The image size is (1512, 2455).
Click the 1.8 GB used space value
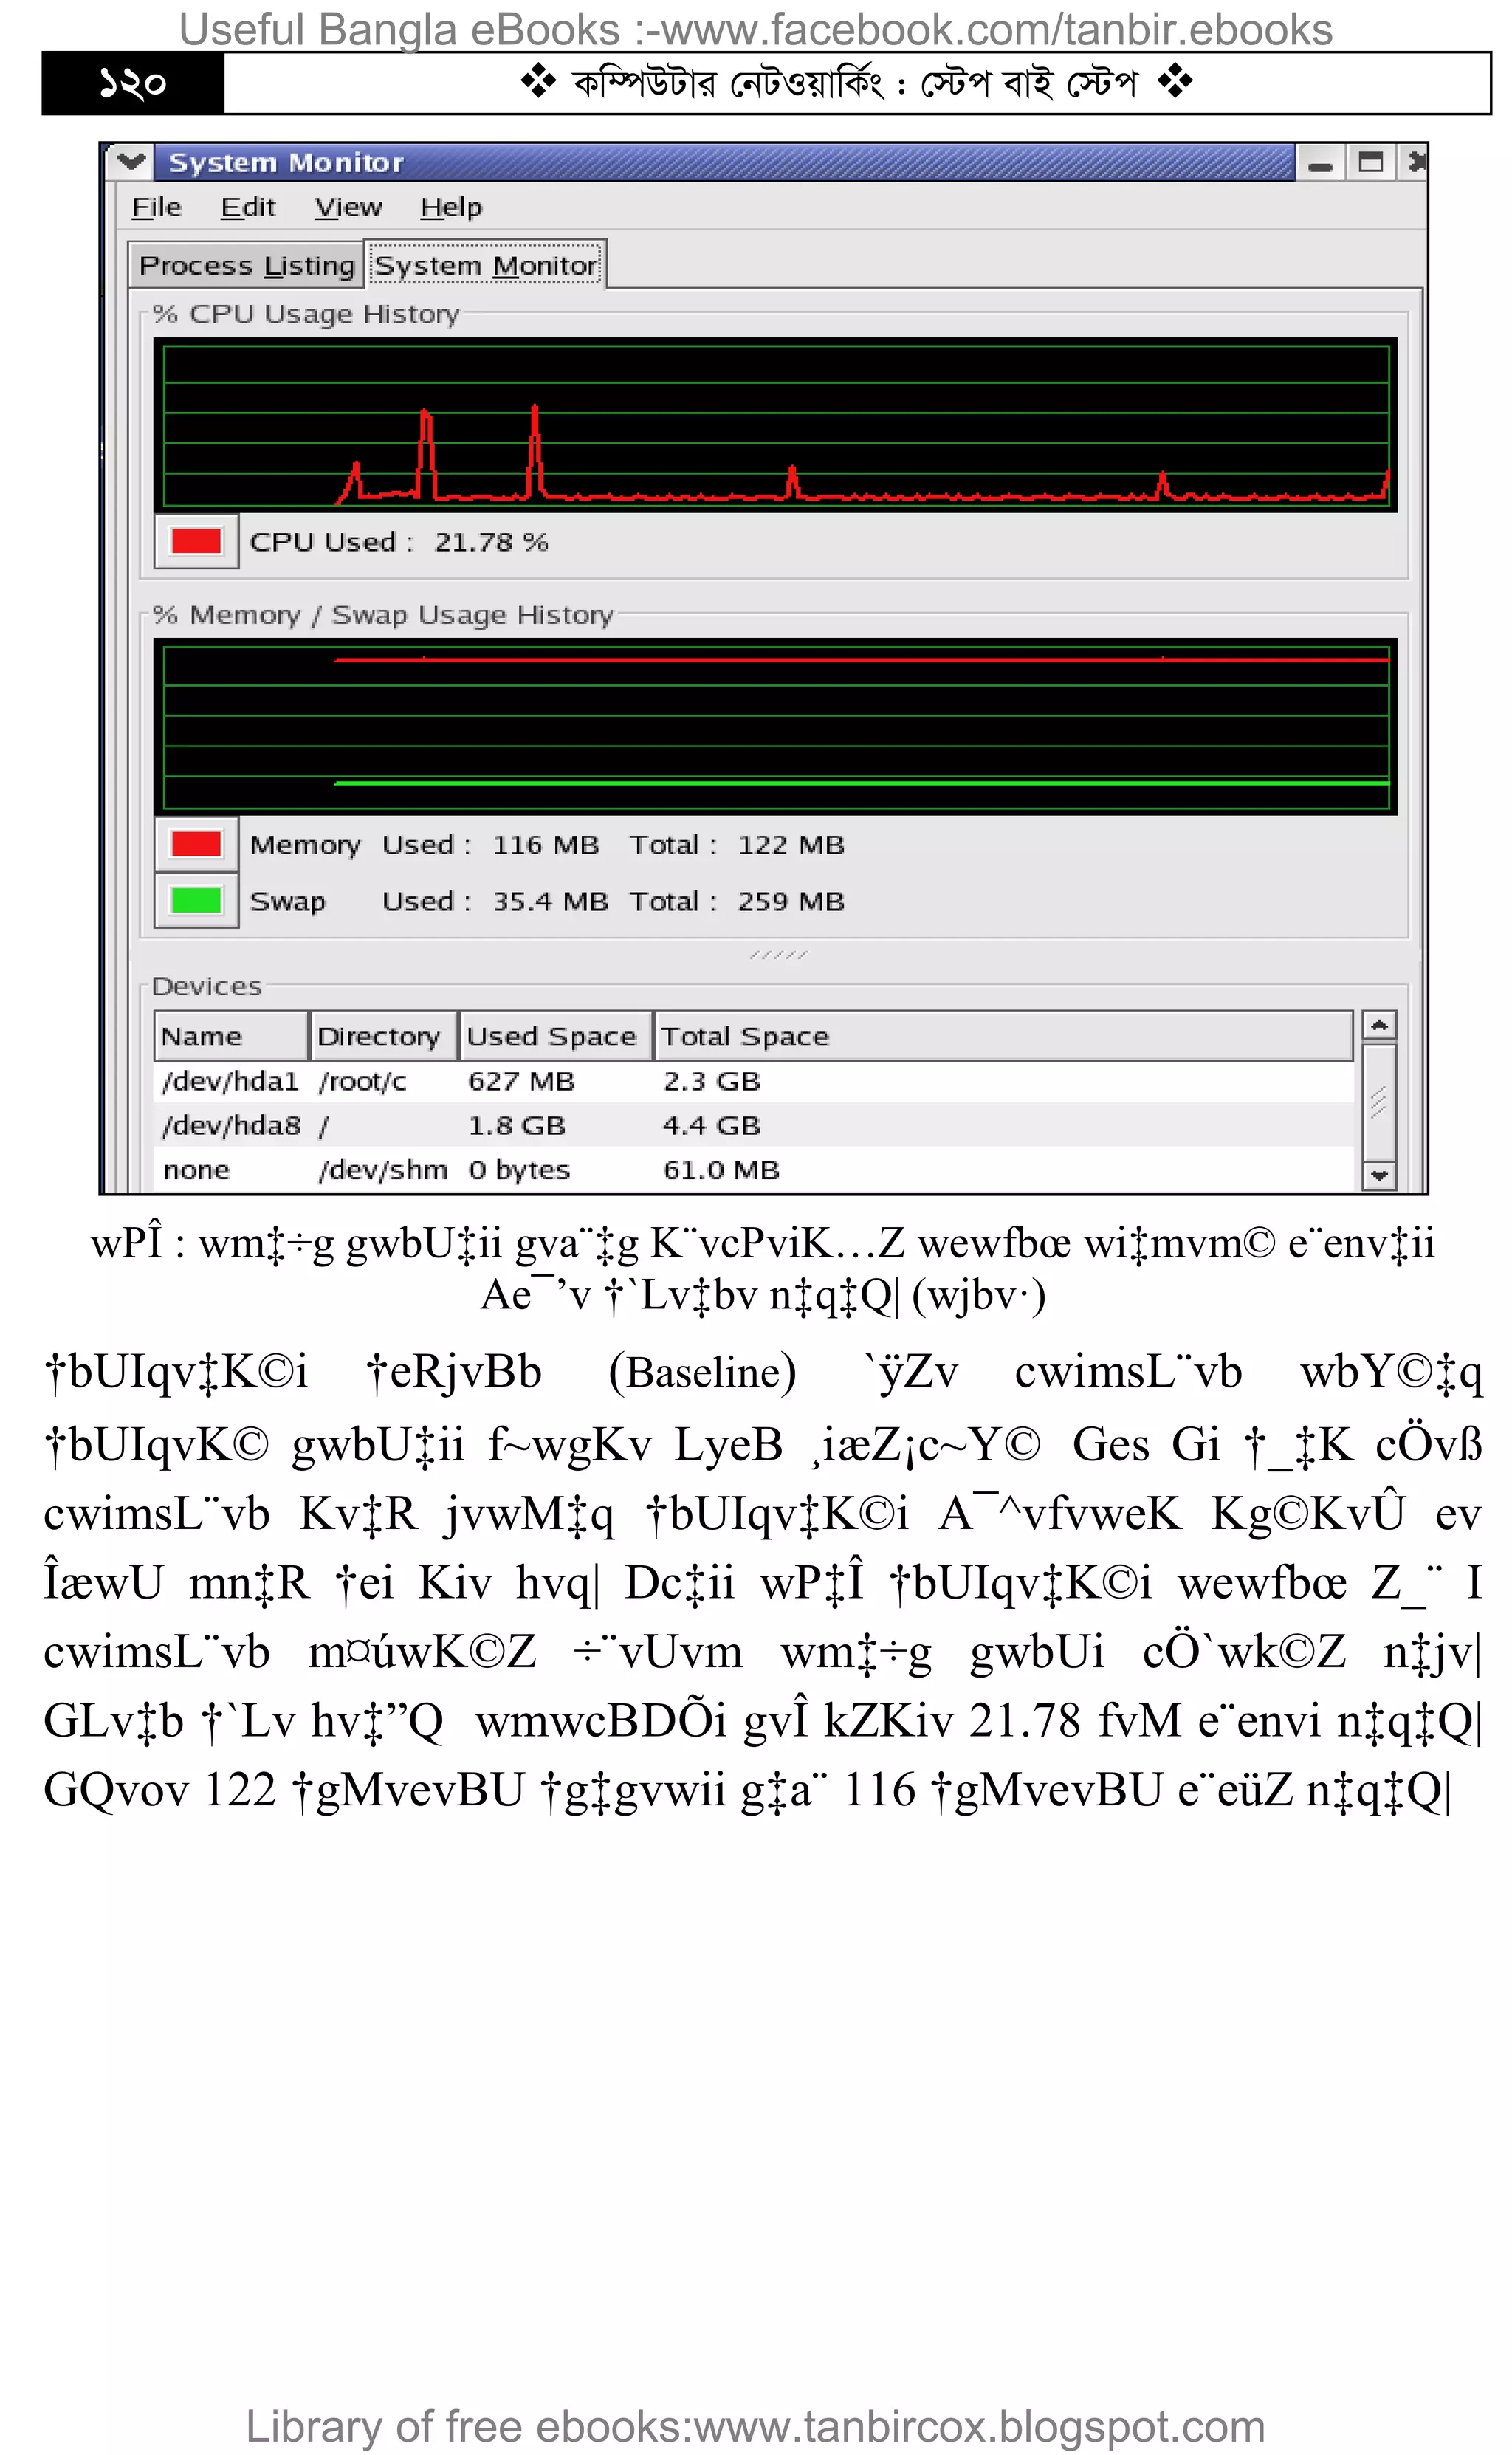(516, 1125)
